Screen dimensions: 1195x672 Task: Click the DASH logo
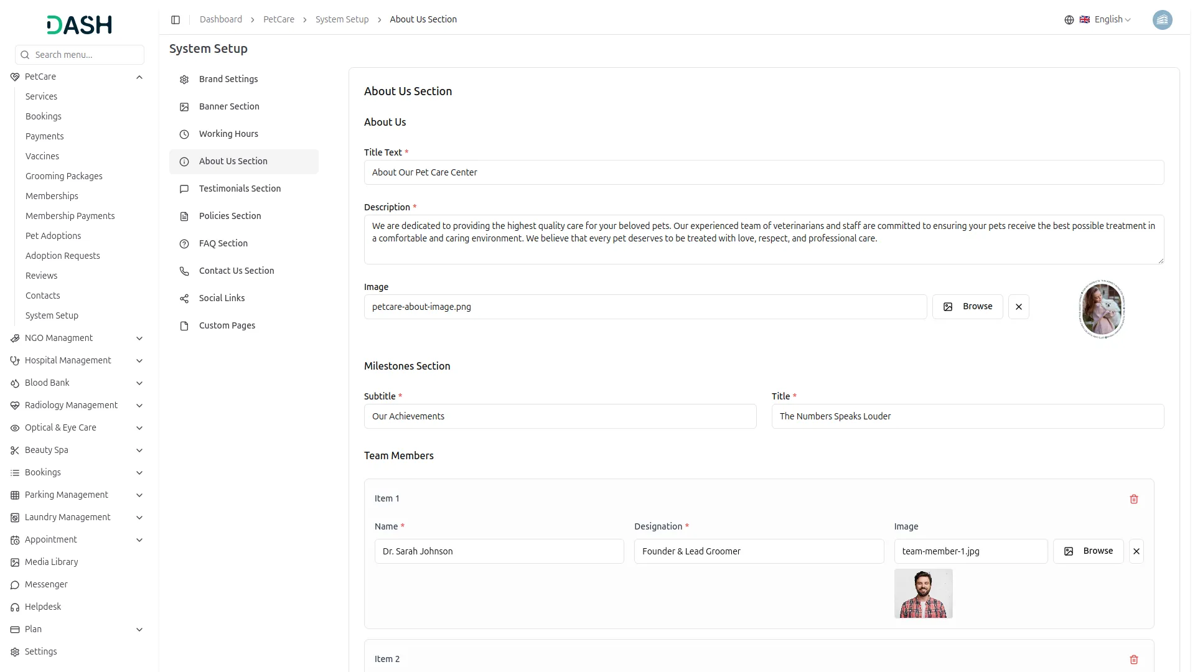(x=80, y=25)
